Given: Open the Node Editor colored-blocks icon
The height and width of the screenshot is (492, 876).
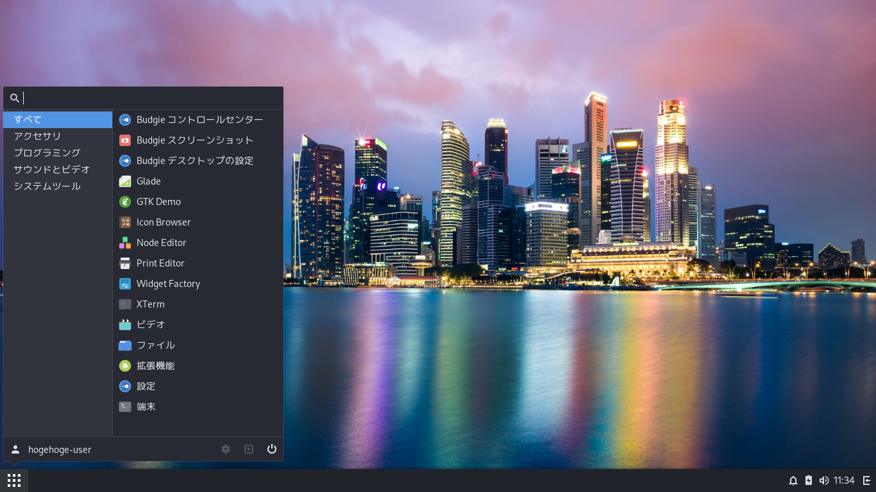Looking at the screenshot, I should (125, 243).
